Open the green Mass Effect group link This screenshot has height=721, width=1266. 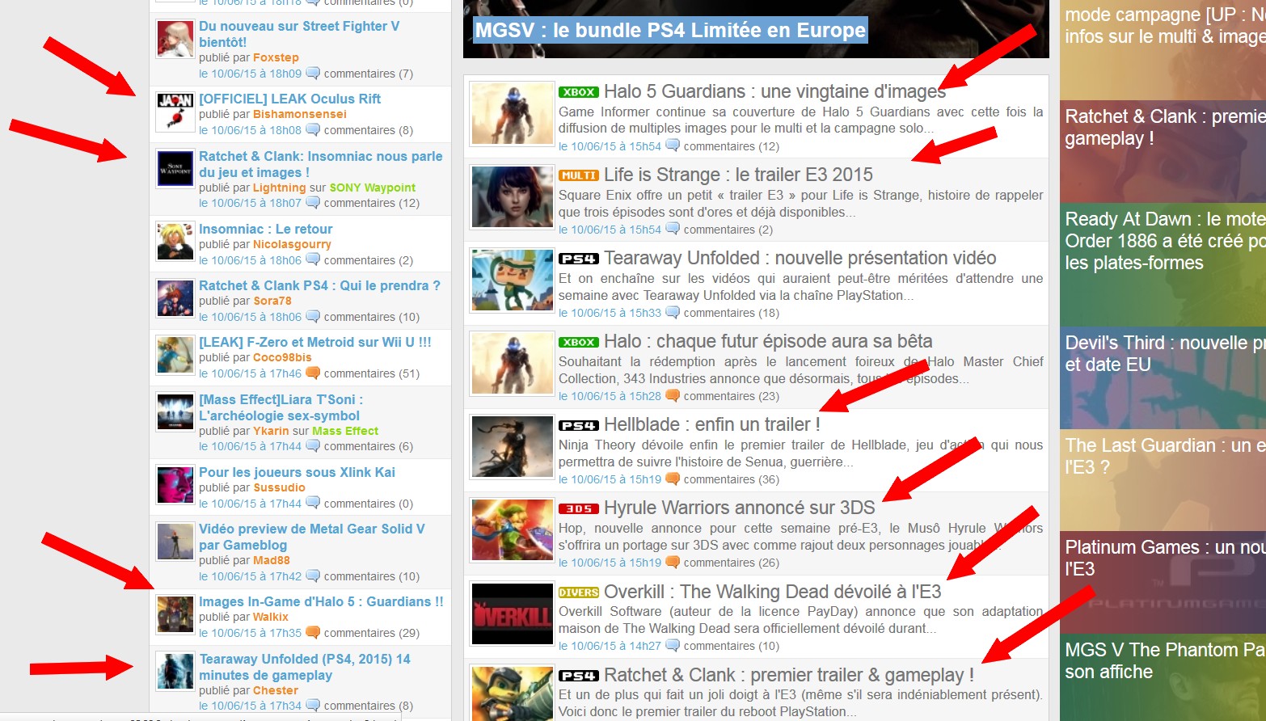pos(344,431)
